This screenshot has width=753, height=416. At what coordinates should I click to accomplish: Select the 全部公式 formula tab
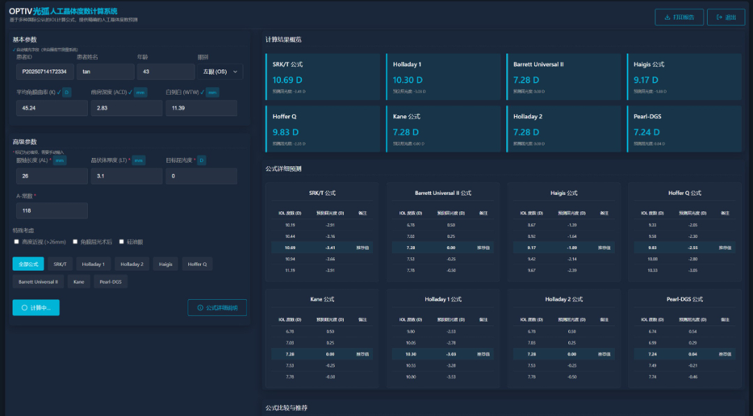click(29, 264)
